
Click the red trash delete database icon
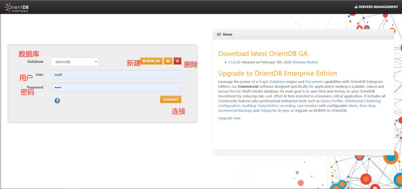[178, 61]
